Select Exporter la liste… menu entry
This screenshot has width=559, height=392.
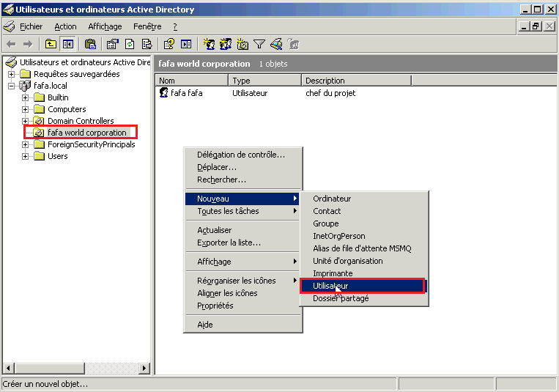coord(242,243)
